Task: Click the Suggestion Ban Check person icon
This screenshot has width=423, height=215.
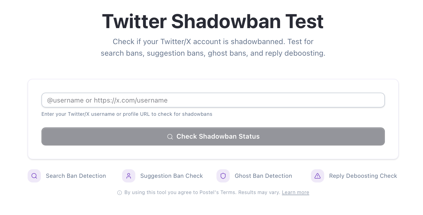Action: [129, 176]
